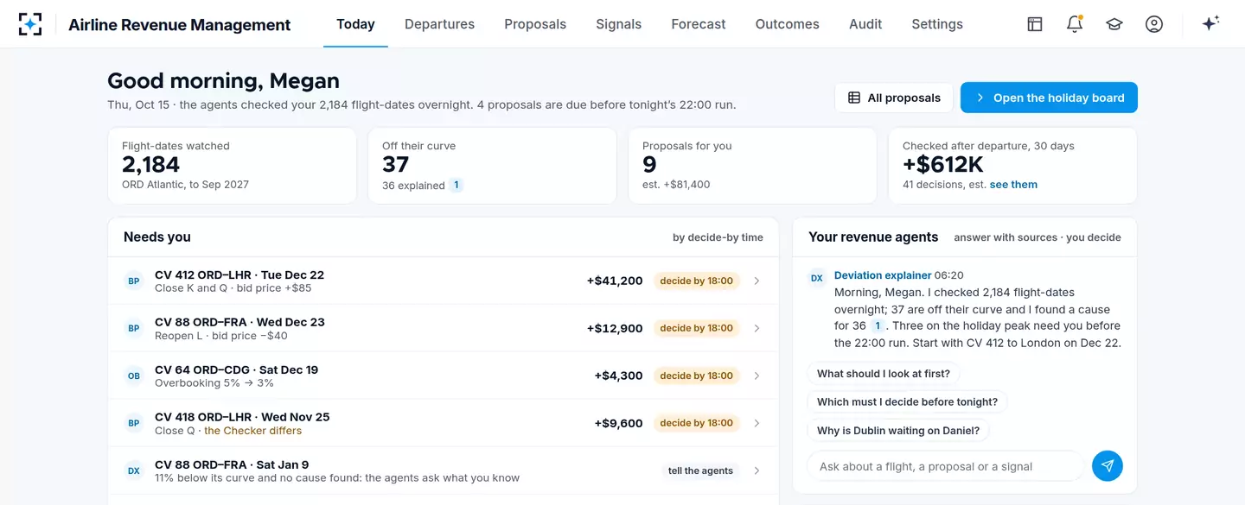Expand the CV 88 Sat Jan 9 chevron
The height and width of the screenshot is (505, 1245).
757,470
